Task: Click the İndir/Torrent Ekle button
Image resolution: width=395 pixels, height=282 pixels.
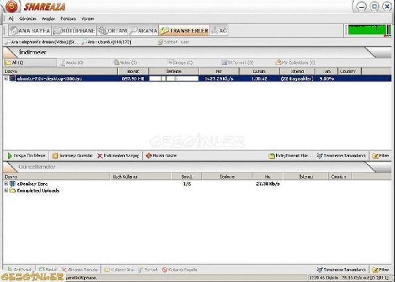Action: tap(291, 156)
